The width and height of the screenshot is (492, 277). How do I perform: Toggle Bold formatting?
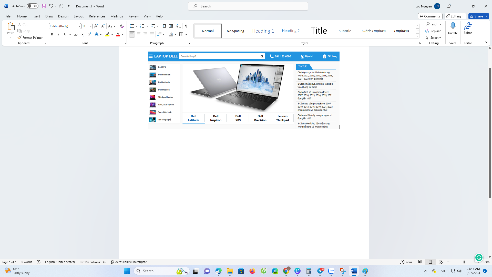(52, 34)
